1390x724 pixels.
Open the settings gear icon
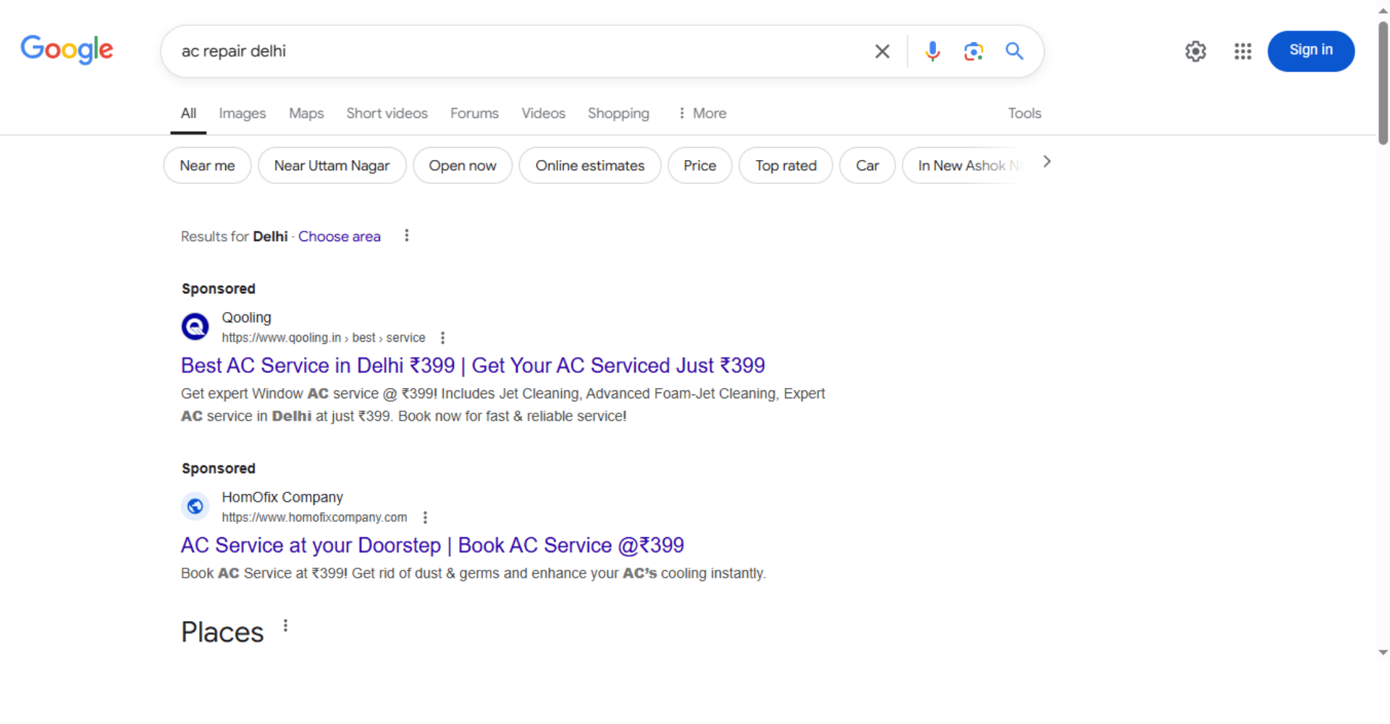[1195, 51]
